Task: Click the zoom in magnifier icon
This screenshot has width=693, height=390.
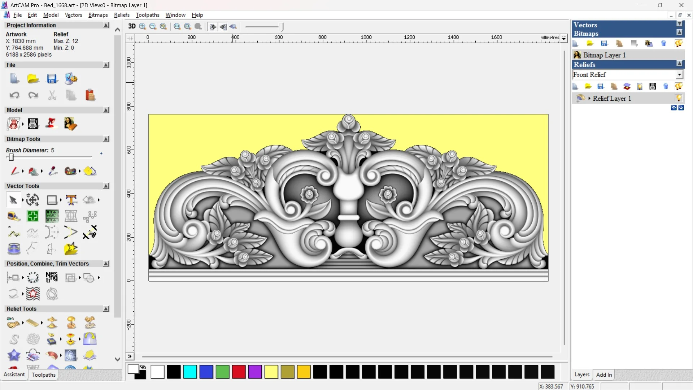Action: click(x=143, y=26)
